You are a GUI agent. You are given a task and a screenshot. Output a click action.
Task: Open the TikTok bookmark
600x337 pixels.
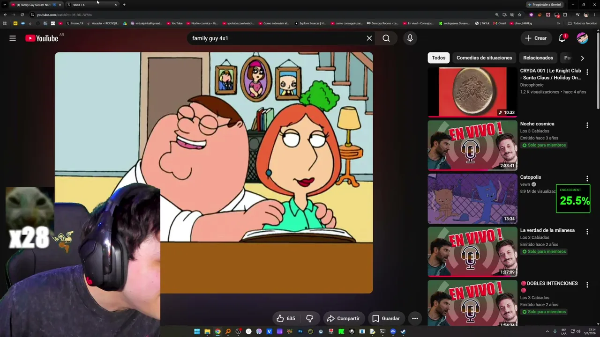pyautogui.click(x=482, y=23)
